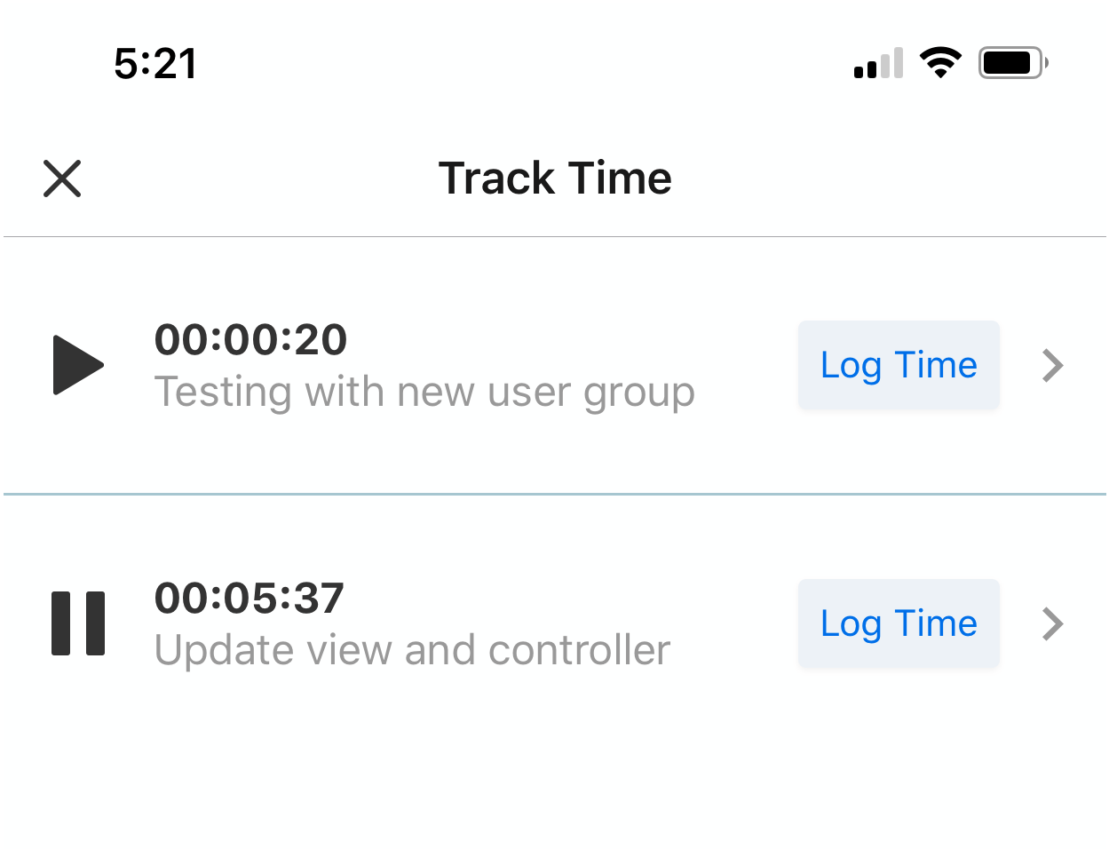Close the Track Time screen
Viewport: 1109px width, 849px height.
[62, 179]
